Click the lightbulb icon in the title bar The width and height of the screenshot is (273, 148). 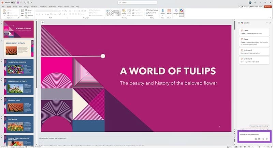(255, 3)
